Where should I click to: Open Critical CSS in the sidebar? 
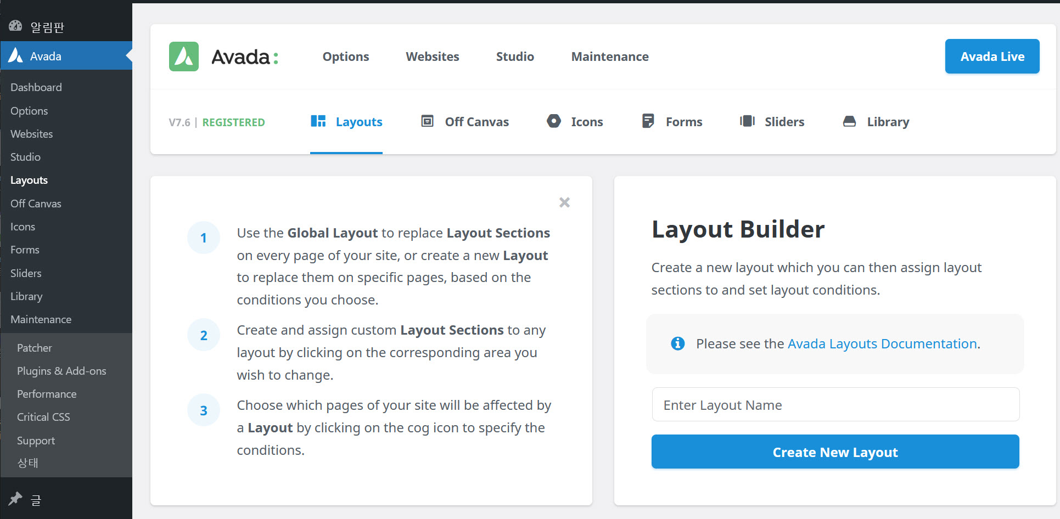(x=43, y=417)
